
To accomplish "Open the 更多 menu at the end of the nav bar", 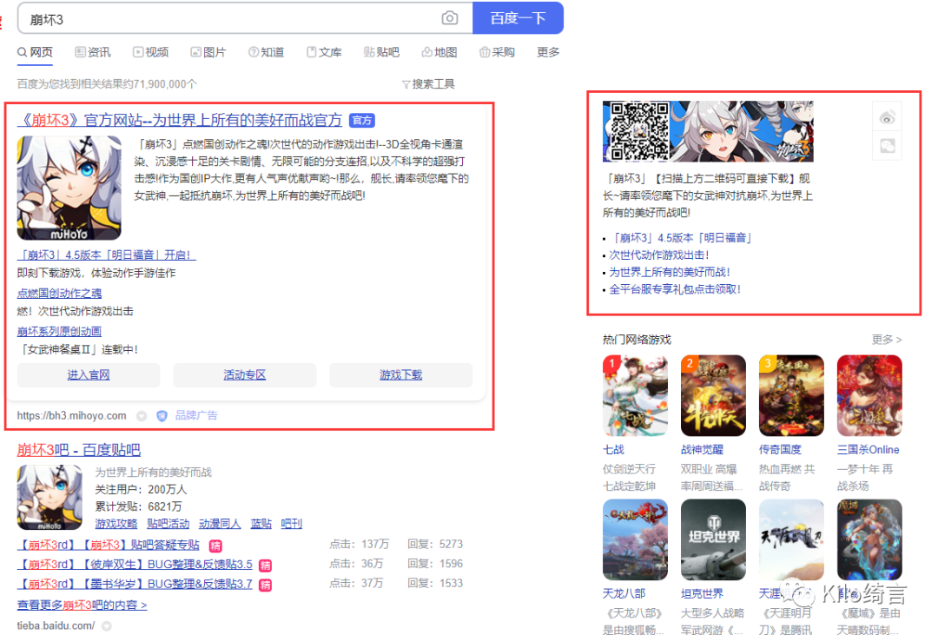I will coord(547,52).
